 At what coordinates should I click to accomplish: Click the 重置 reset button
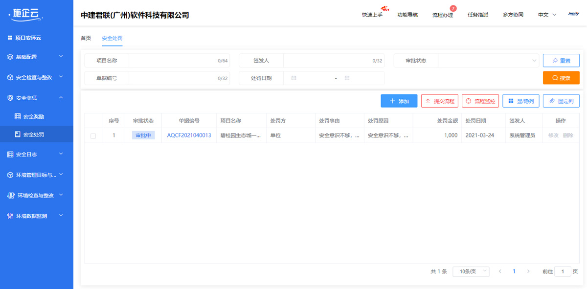coord(561,61)
